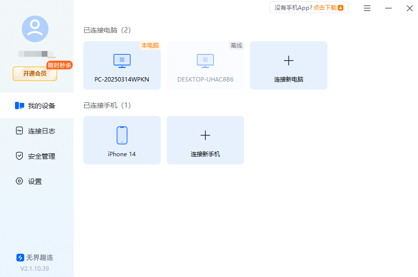Viewport: 418px width, 277px height.
Task: Minimize the application window
Action: click(388, 8)
